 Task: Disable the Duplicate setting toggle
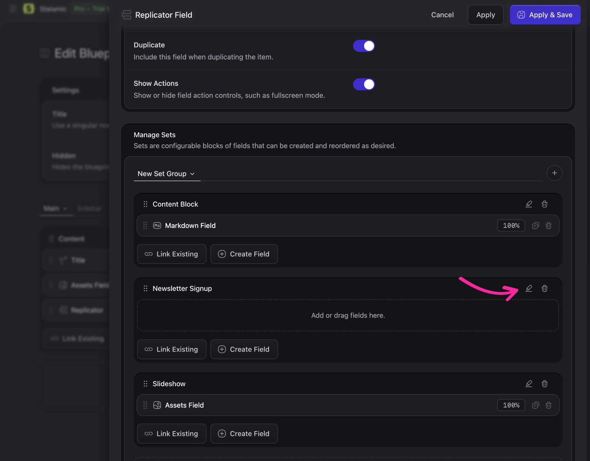click(x=364, y=46)
